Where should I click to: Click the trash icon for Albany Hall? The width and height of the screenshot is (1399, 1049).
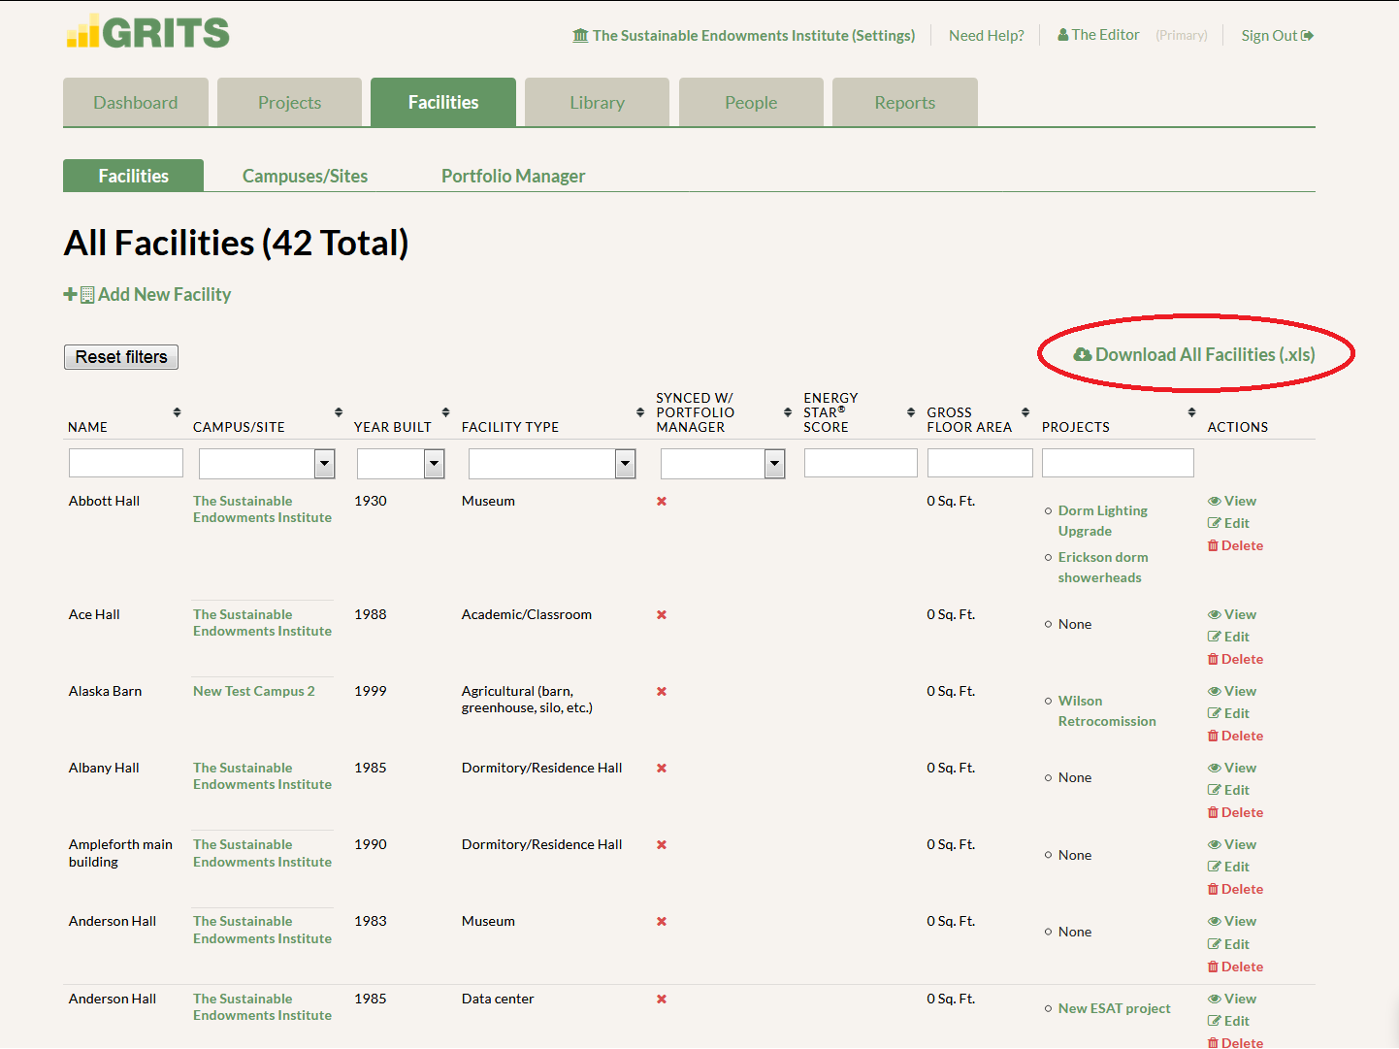1213,812
